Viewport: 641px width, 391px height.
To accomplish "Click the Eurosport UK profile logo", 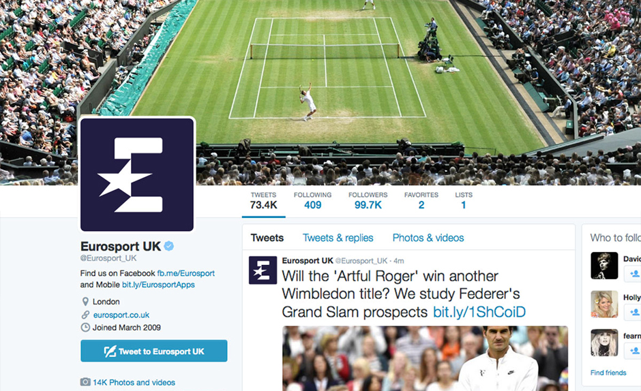I will [137, 175].
